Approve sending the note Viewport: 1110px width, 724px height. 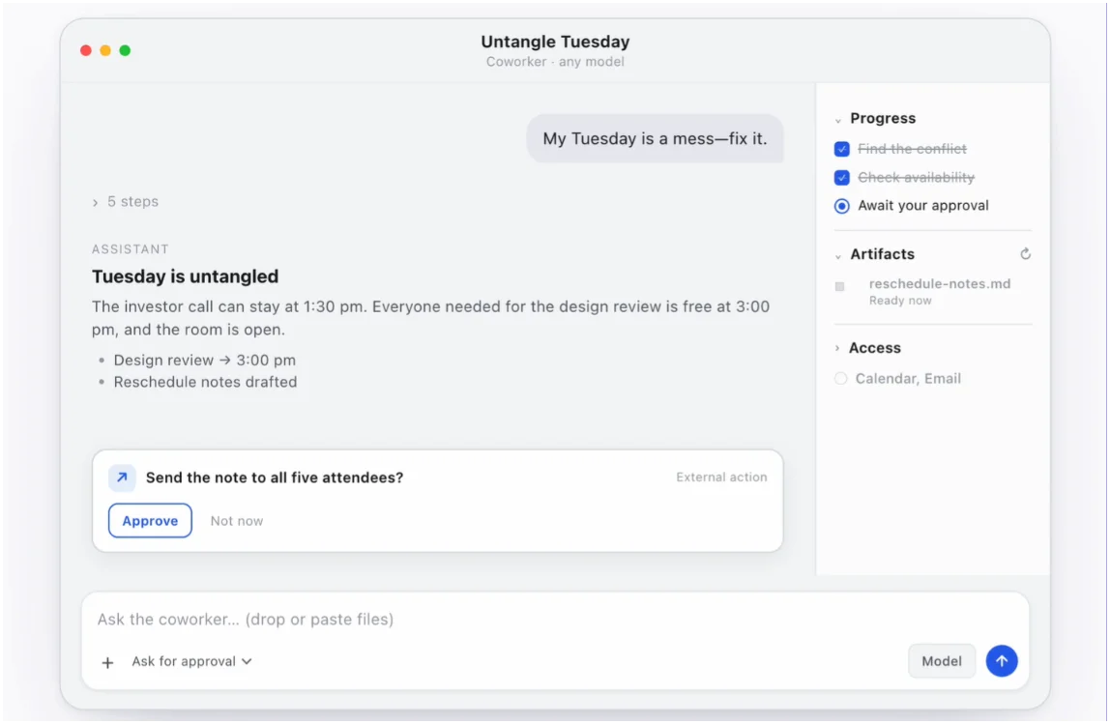click(150, 520)
